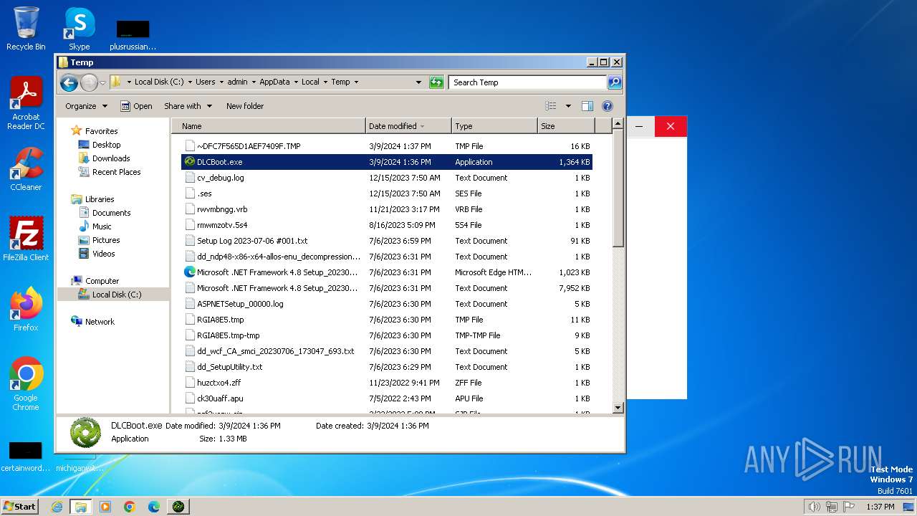Open the Recycle Bin desktop icon

[x=26, y=29]
